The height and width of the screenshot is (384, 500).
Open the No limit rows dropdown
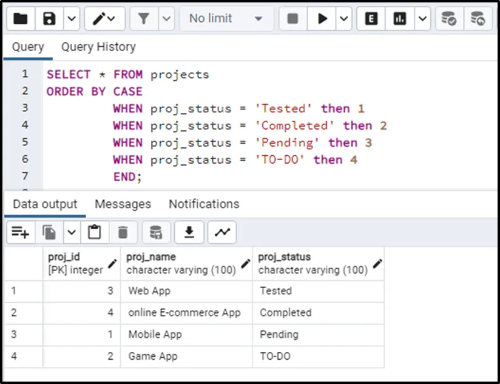click(225, 19)
